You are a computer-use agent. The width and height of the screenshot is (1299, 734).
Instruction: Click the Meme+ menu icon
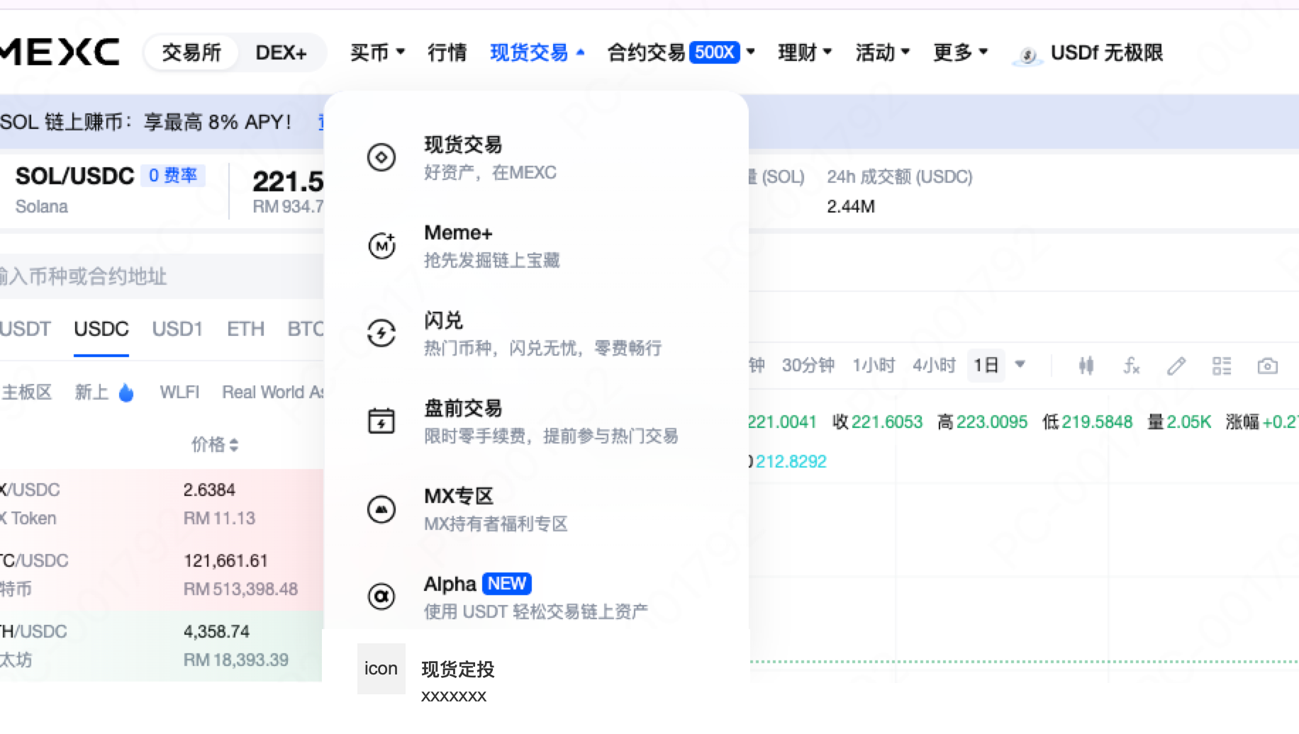381,246
